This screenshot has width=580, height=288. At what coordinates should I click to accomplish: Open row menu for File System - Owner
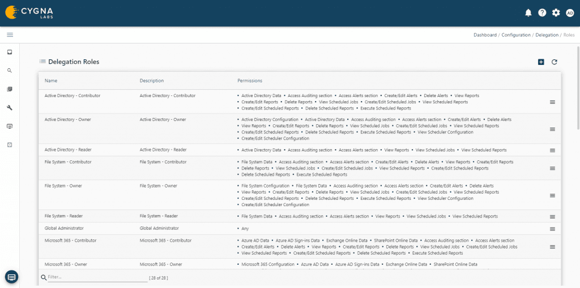552,195
